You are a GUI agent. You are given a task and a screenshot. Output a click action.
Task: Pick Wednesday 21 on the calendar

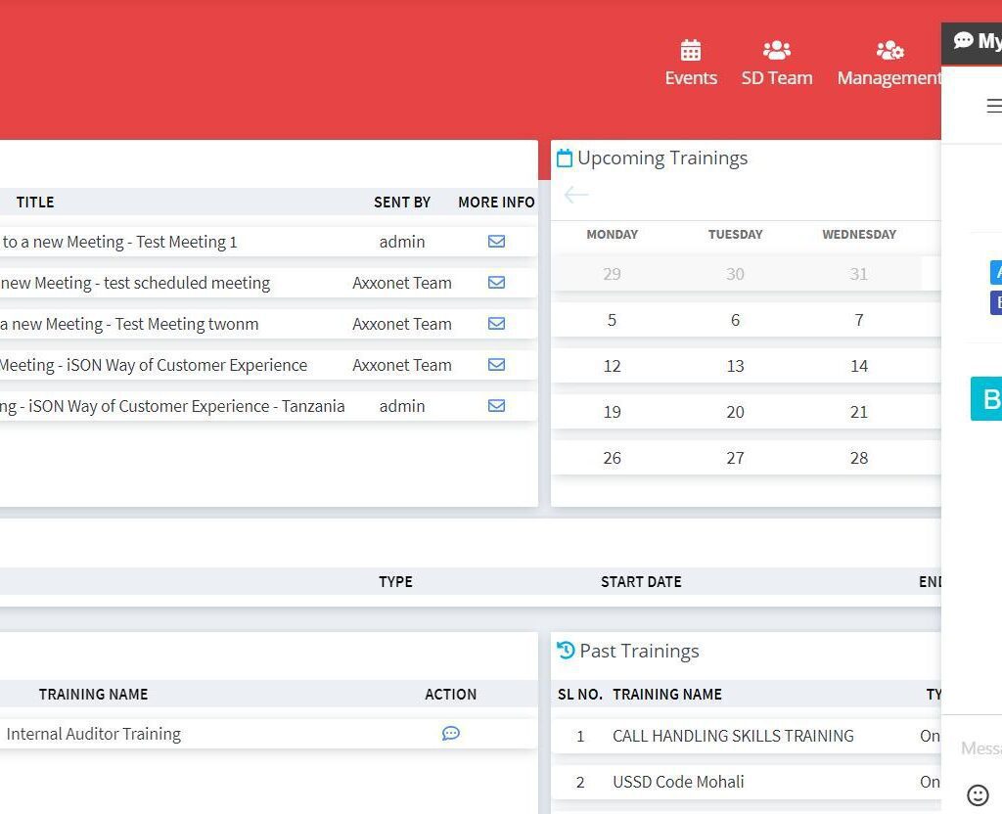pos(858,412)
